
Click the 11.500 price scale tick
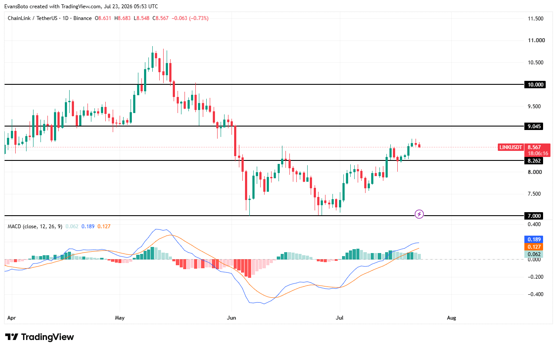coord(535,19)
